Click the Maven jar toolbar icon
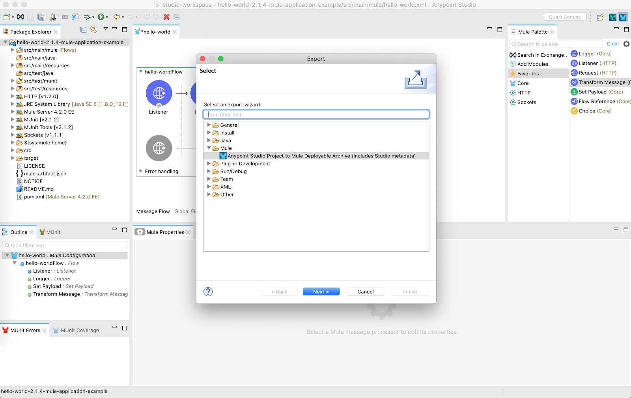631x398 pixels. click(x=53, y=17)
